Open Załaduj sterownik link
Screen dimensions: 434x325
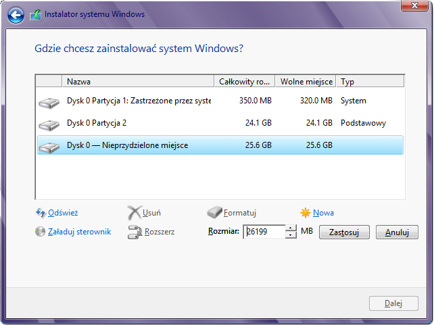click(x=80, y=232)
